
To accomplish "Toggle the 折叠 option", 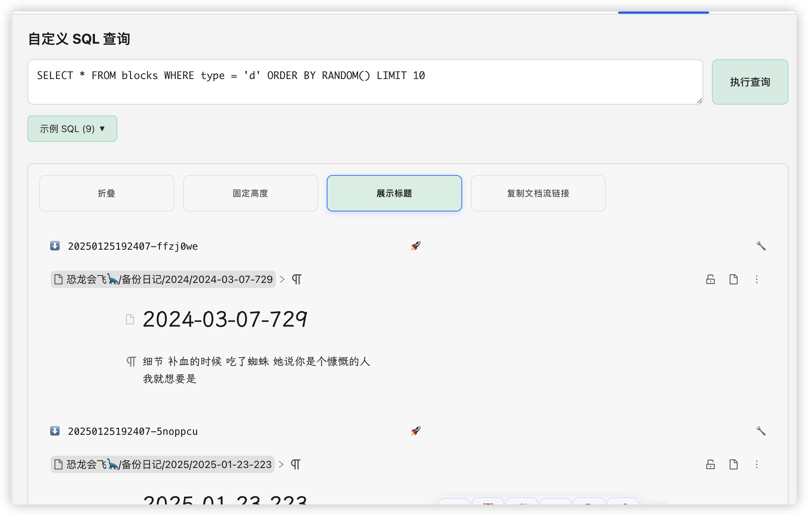I will pos(107,193).
